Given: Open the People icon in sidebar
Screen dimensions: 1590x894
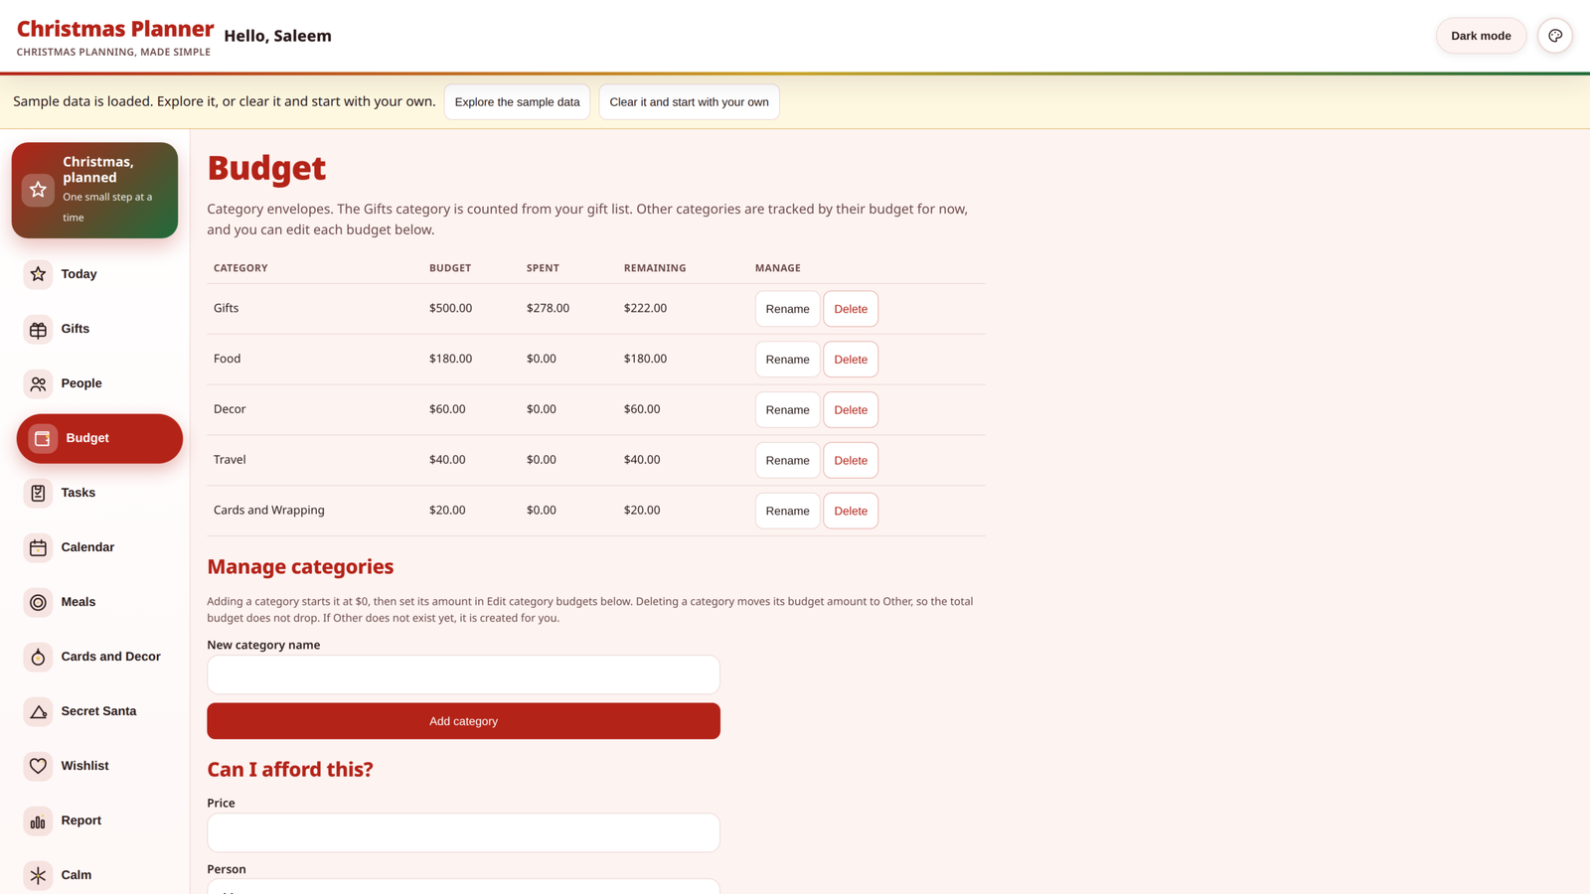Looking at the screenshot, I should pyautogui.click(x=38, y=383).
